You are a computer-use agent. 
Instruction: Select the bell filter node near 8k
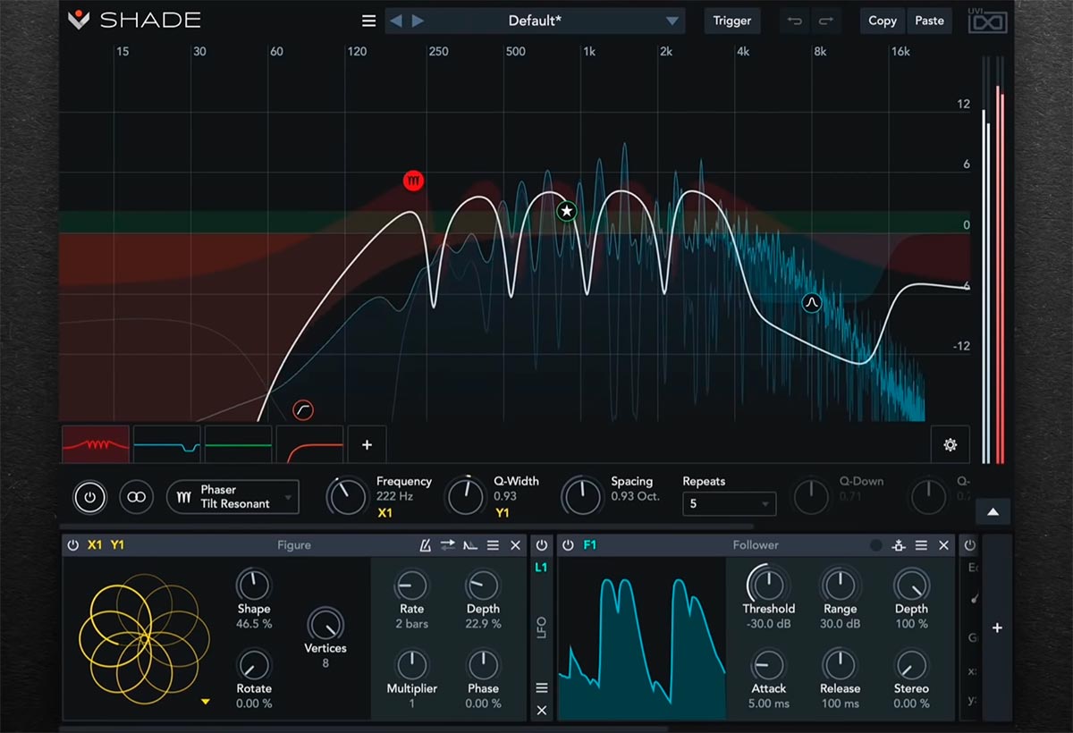point(812,303)
